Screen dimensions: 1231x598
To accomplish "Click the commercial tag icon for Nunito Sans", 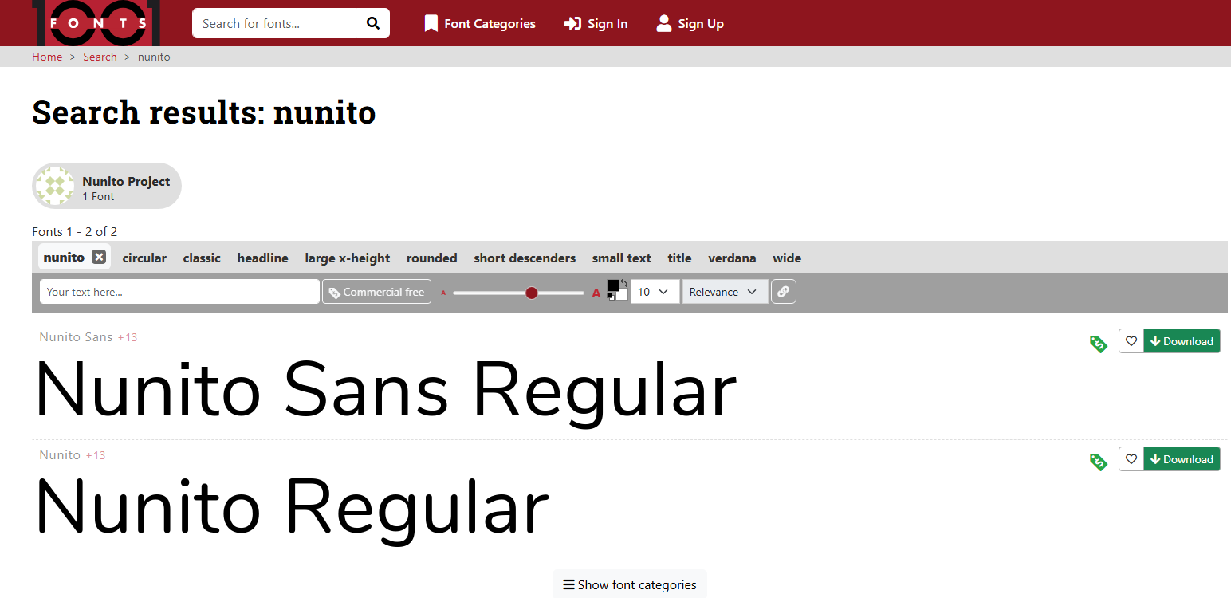I will pyautogui.click(x=1099, y=344).
